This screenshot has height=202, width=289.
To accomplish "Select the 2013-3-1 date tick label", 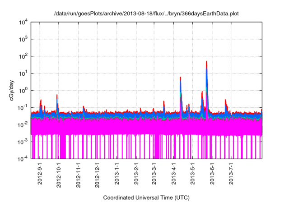I will pos(154,174).
